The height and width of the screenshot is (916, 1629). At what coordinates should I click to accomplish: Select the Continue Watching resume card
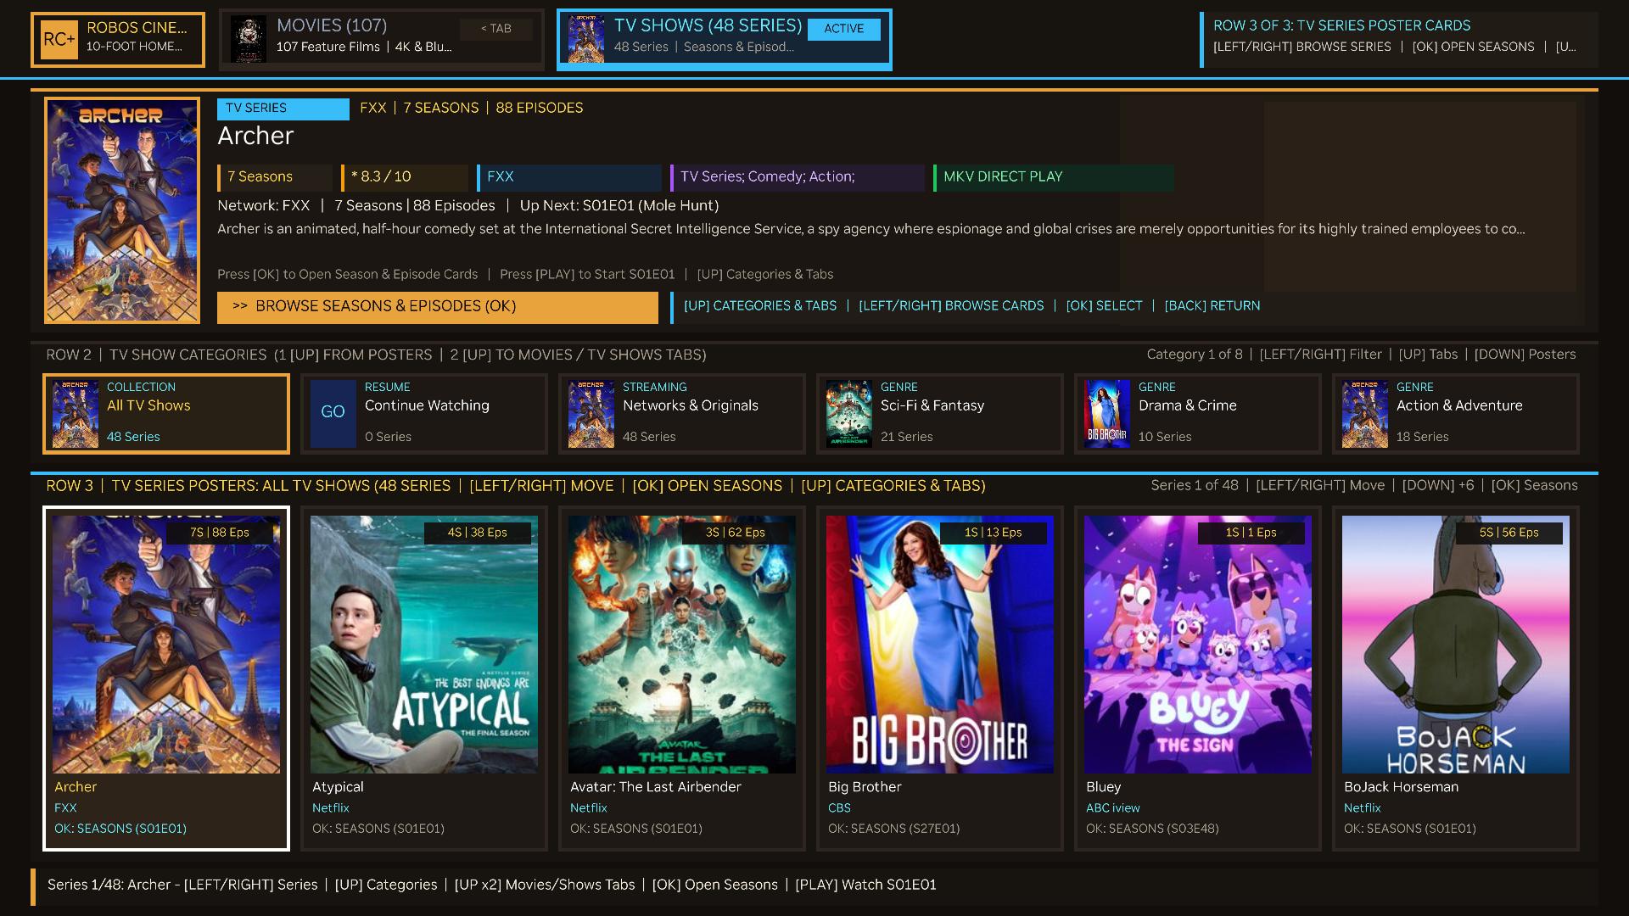pyautogui.click(x=424, y=413)
